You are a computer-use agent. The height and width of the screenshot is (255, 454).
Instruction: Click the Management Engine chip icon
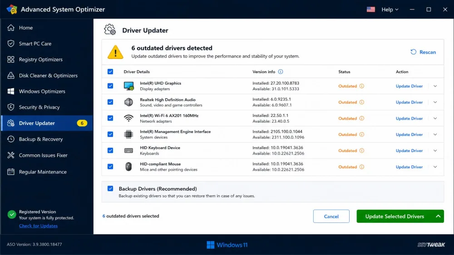128,134
